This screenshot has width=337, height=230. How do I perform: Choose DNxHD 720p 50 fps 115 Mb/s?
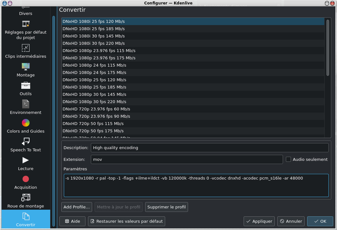pos(93,123)
